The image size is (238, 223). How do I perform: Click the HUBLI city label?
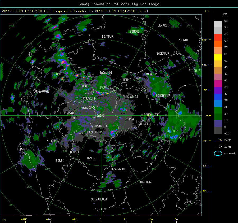pyautogui.click(x=74, y=118)
